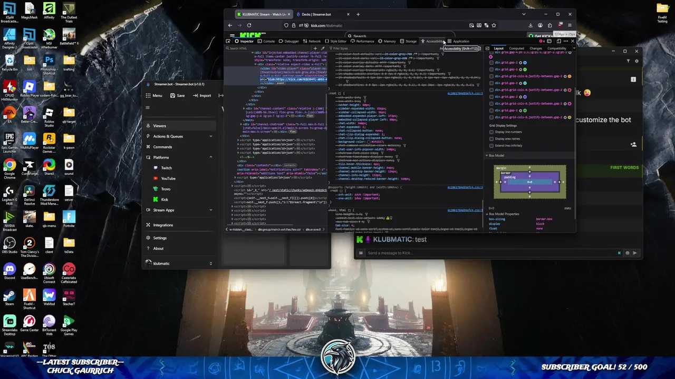Enable Display line numbers checkbox
This screenshot has height=379, width=675.
pos(491,132)
